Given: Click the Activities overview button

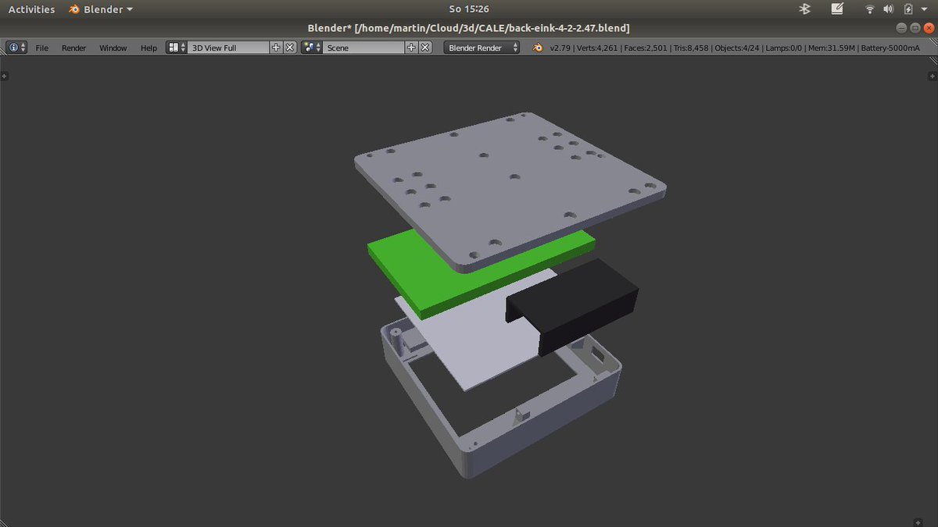Looking at the screenshot, I should (31, 9).
